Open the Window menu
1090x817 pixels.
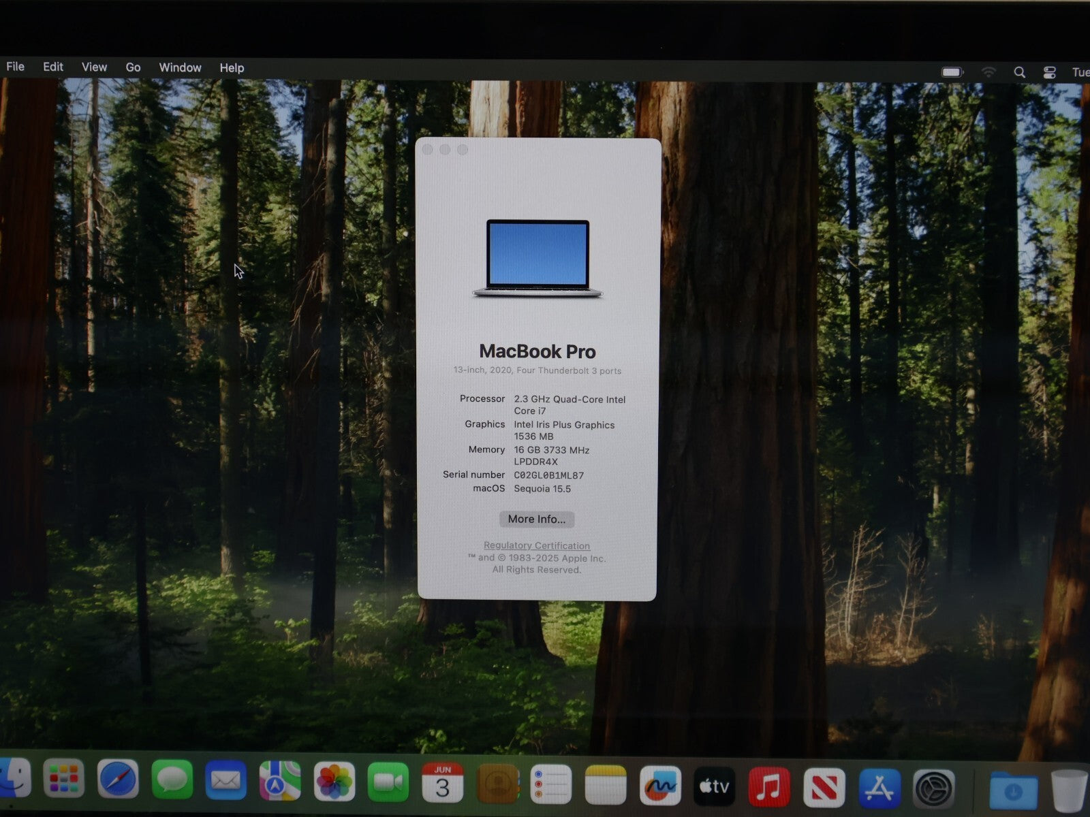click(x=180, y=67)
